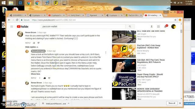This screenshot has height=109, width=195.
Task: Click the search magnifier button
Action: coord(130,26)
